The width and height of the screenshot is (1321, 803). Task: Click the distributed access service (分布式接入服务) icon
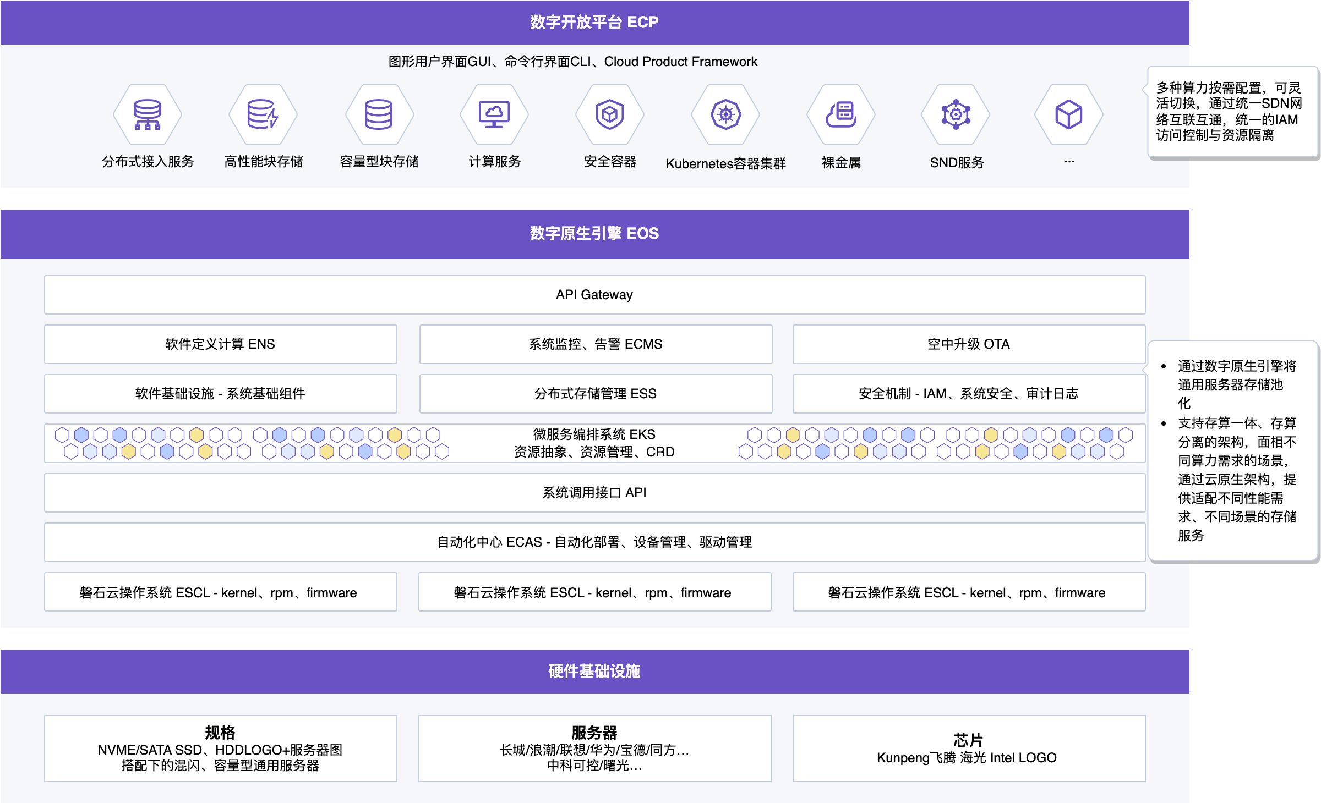148,114
